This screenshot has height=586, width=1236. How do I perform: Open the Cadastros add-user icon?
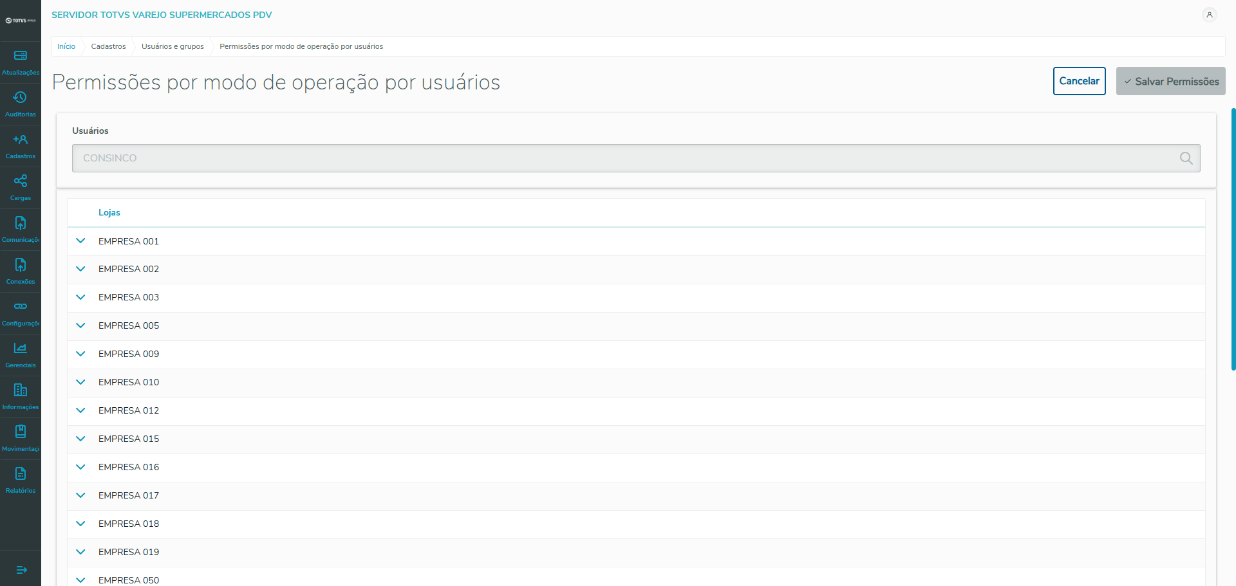coord(21,140)
